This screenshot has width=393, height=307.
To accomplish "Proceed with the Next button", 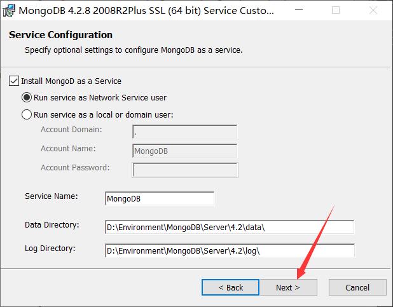I will [x=289, y=287].
